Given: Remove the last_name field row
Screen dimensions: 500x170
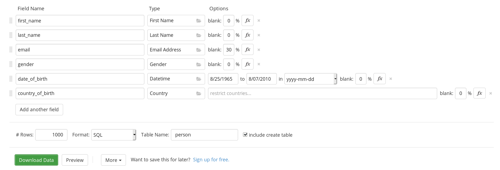Looking at the screenshot, I should (259, 35).
